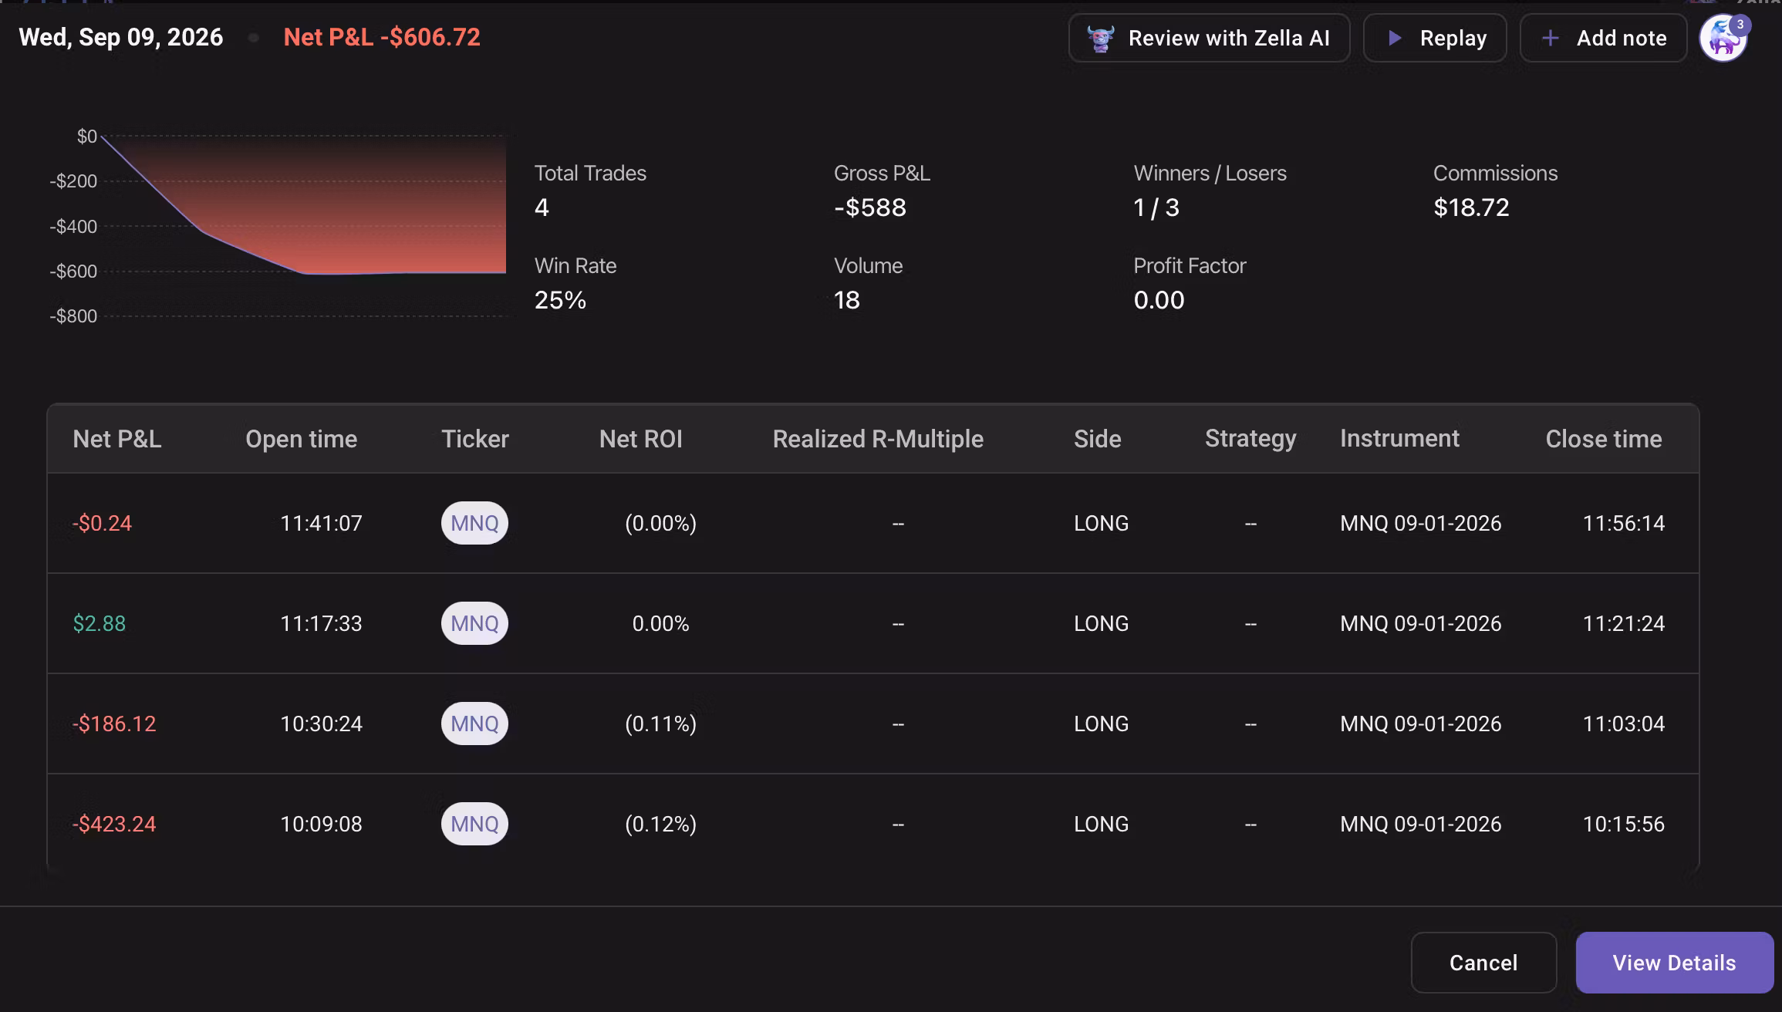Click the Net ROI column header
This screenshot has width=1782, height=1012.
click(641, 439)
